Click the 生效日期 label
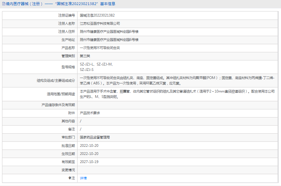The width and height of the screenshot is (281, 186). (68, 154)
